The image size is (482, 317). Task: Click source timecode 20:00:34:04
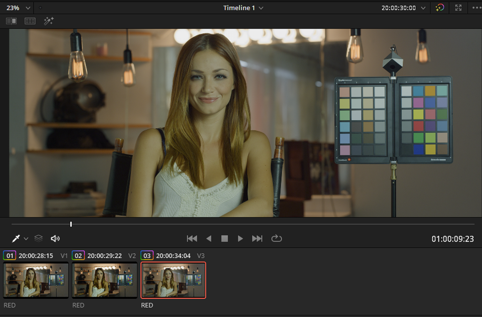pyautogui.click(x=173, y=256)
